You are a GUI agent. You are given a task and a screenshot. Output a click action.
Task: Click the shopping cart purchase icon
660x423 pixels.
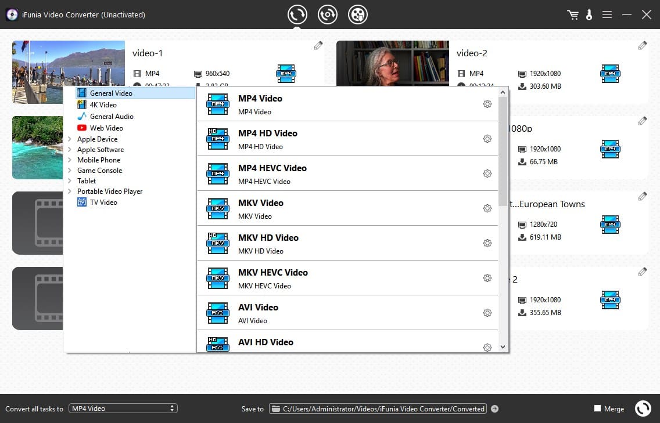coord(572,15)
